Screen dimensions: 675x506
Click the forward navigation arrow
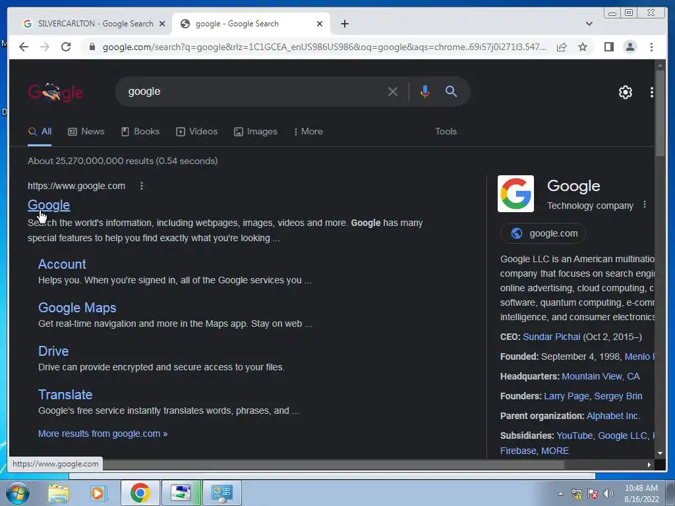click(45, 47)
